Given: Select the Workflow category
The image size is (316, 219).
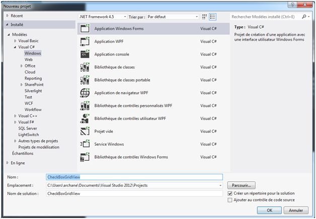Looking at the screenshot, I should [x=33, y=110].
